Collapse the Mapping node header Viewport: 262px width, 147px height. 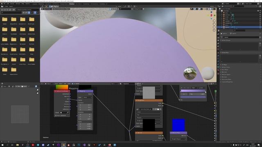[79, 91]
